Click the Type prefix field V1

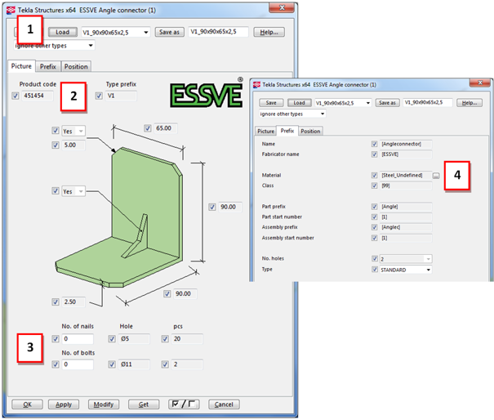coord(121,96)
